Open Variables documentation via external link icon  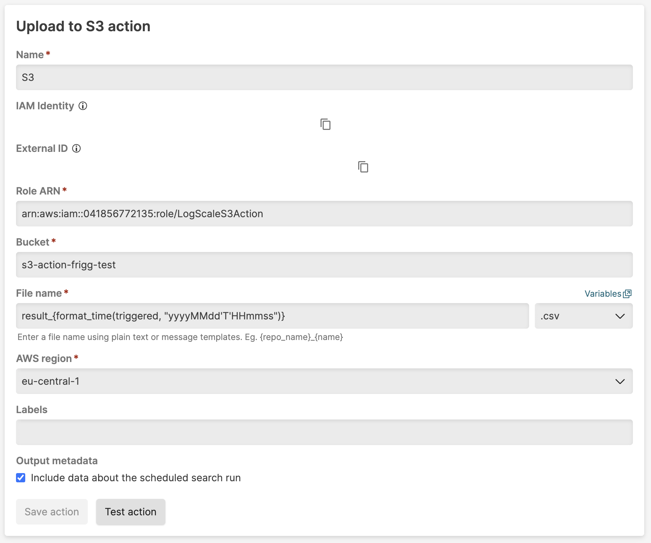coord(628,294)
